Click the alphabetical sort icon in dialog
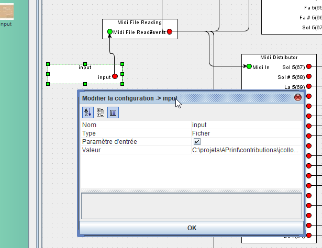This screenshot has width=322, height=248. click(87, 112)
